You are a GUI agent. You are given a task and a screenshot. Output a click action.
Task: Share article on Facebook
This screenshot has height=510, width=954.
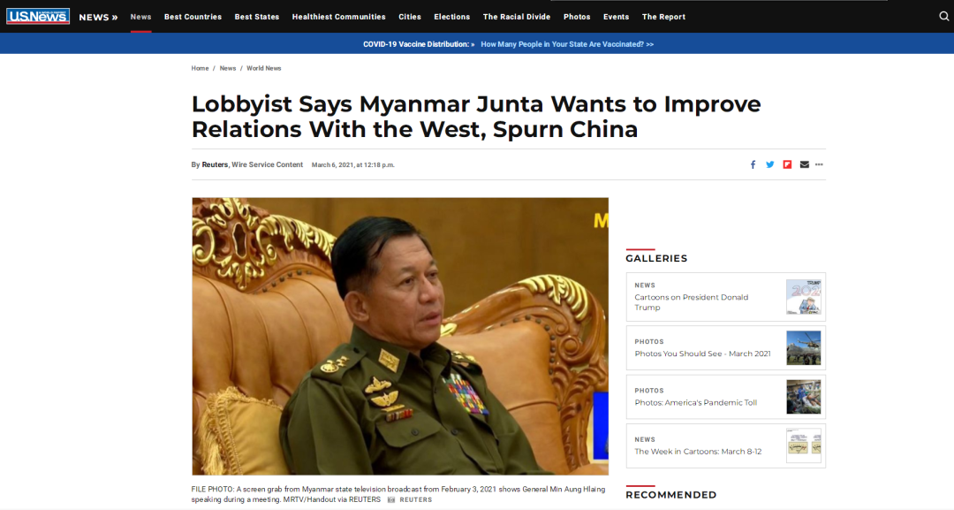click(x=753, y=164)
